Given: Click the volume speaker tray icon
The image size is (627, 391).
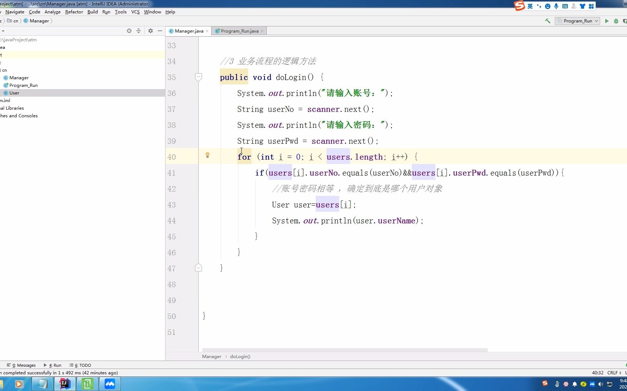Looking at the screenshot, I should [601, 384].
